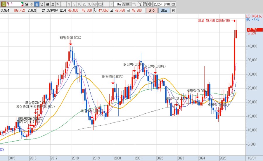Click the chart settings gear icon
Image resolution: width=263 pixels, height=161 pixels.
pyautogui.click(x=150, y=4)
